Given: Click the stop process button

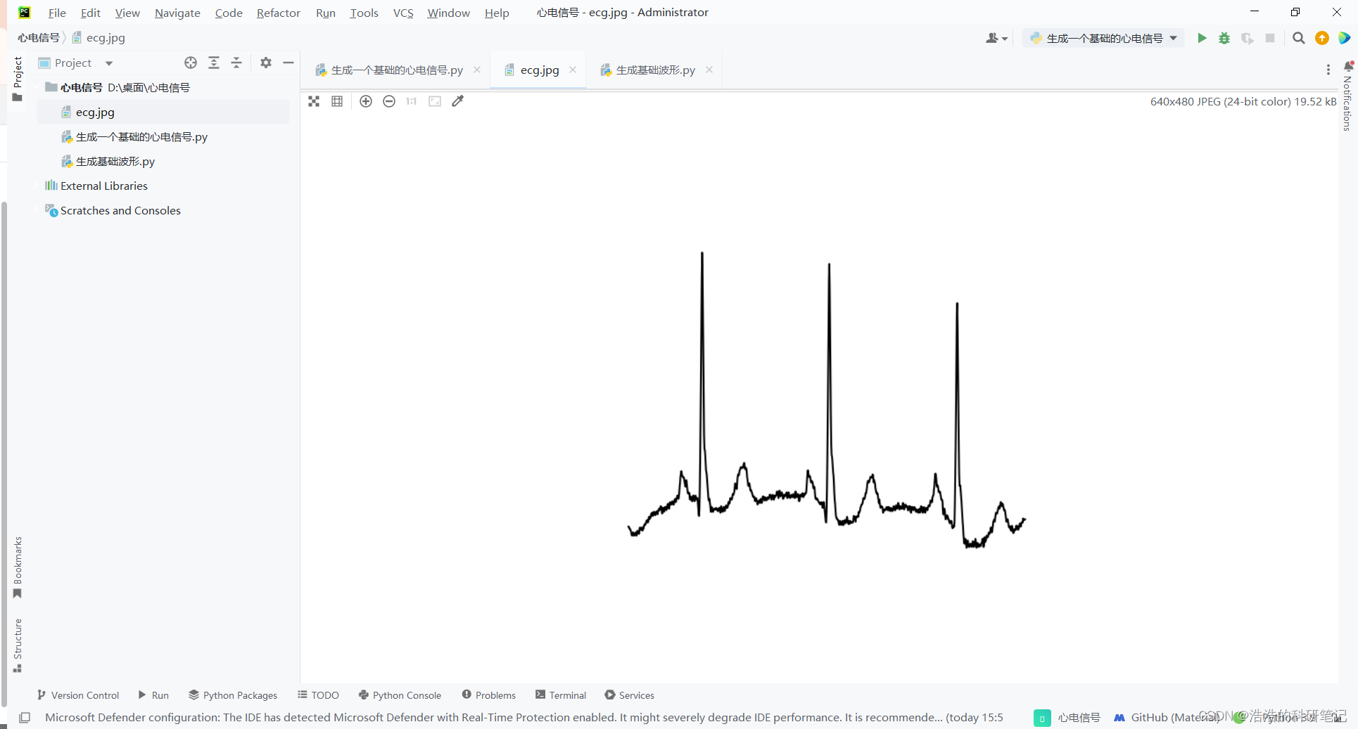Looking at the screenshot, I should (1270, 38).
